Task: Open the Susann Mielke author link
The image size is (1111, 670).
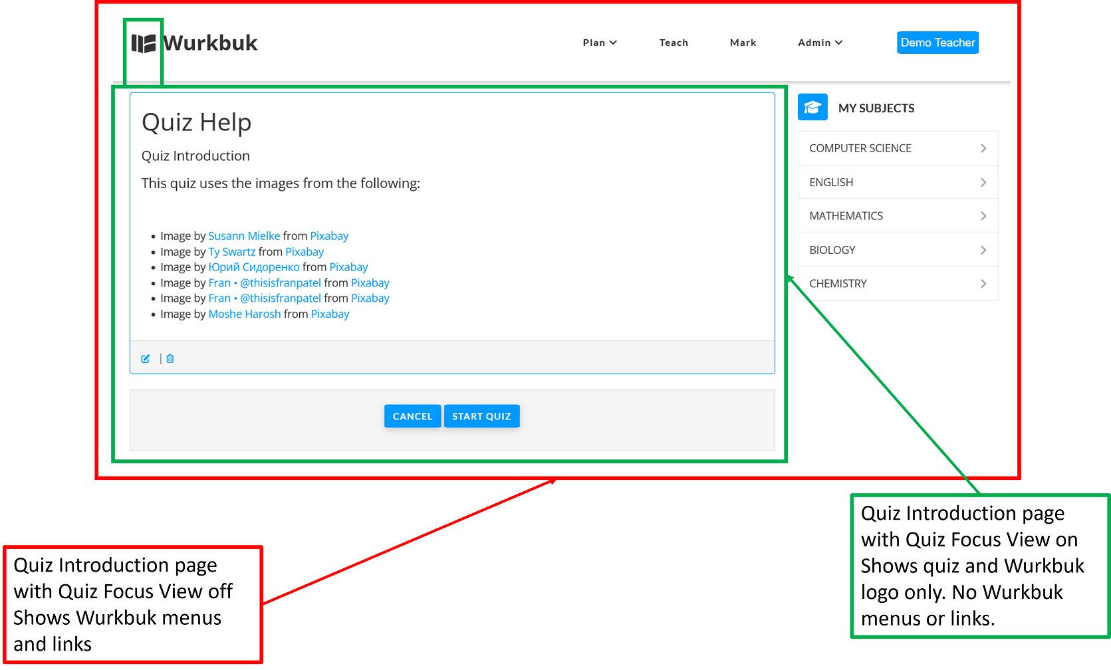Action: (244, 236)
